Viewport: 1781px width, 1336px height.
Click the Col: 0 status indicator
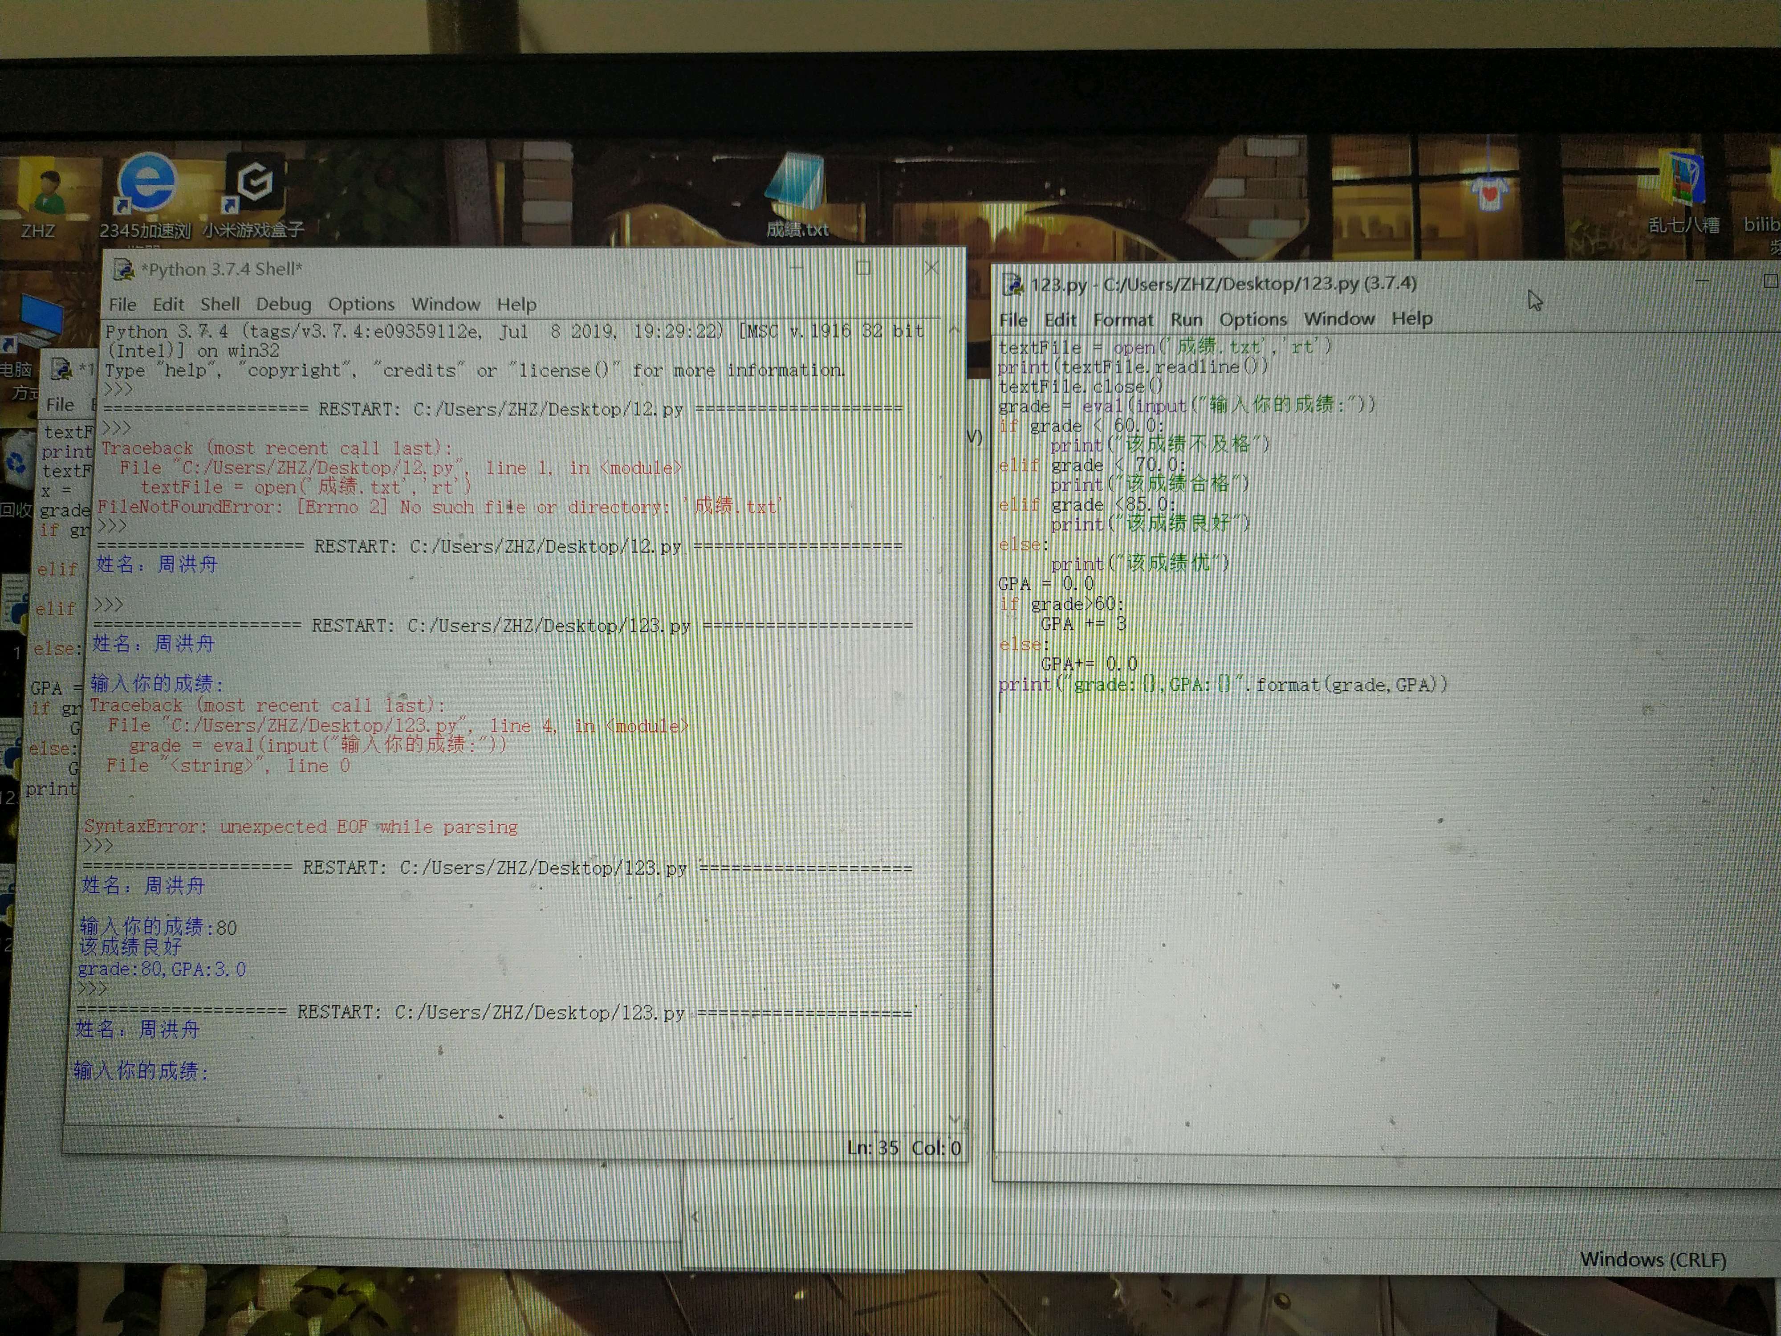click(x=935, y=1148)
